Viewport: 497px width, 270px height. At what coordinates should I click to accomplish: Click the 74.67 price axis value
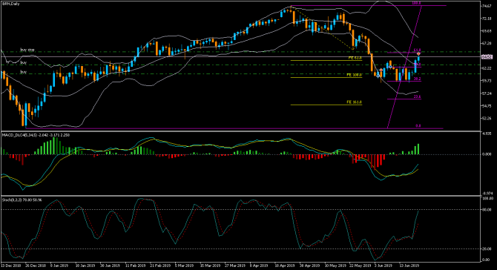click(487, 6)
